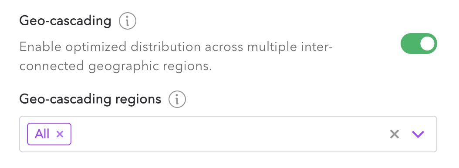The image size is (459, 168).
Task: Focus the empty area of regions input
Action: [228, 134]
